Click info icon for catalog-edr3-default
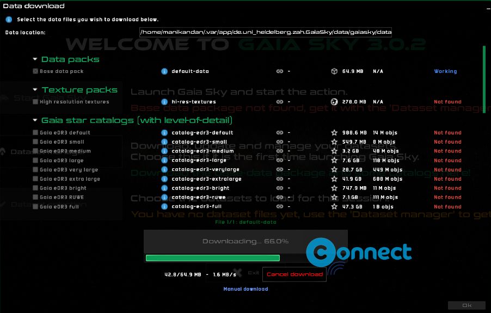The image size is (491, 313). click(164, 133)
